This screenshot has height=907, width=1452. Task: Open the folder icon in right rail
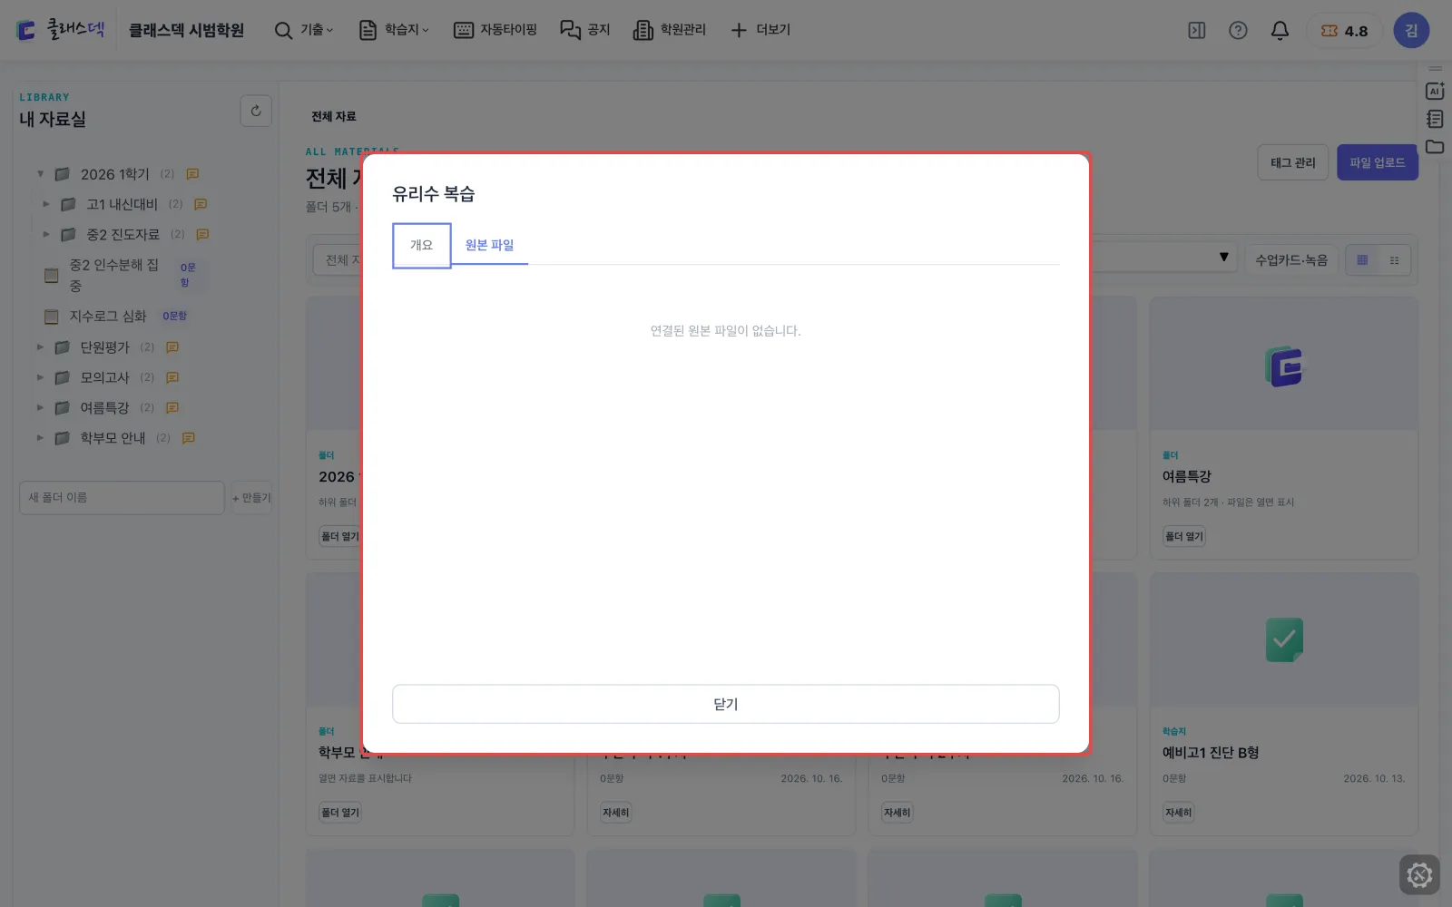pyautogui.click(x=1435, y=147)
